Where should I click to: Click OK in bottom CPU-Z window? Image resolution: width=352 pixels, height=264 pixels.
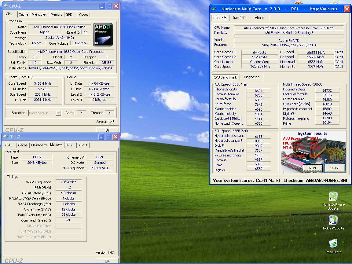click(107, 261)
